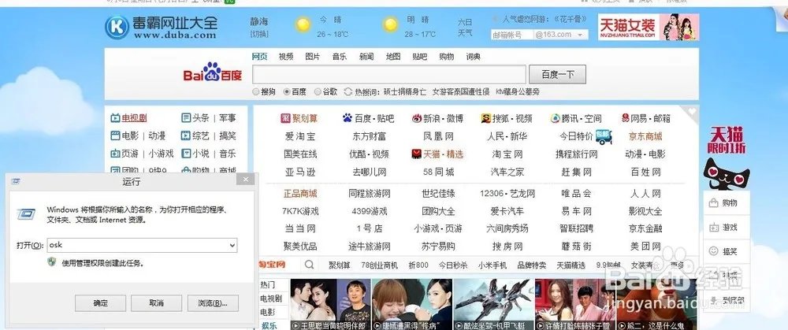Click 浏览(B)... in the Run dialog

coord(213,303)
